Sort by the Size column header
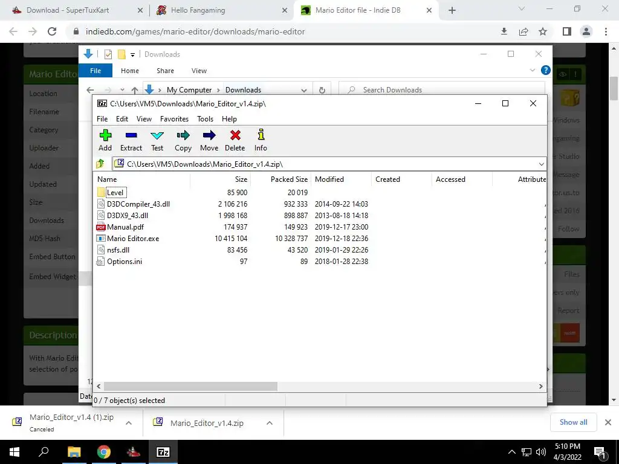This screenshot has height=464, width=619. [220, 179]
